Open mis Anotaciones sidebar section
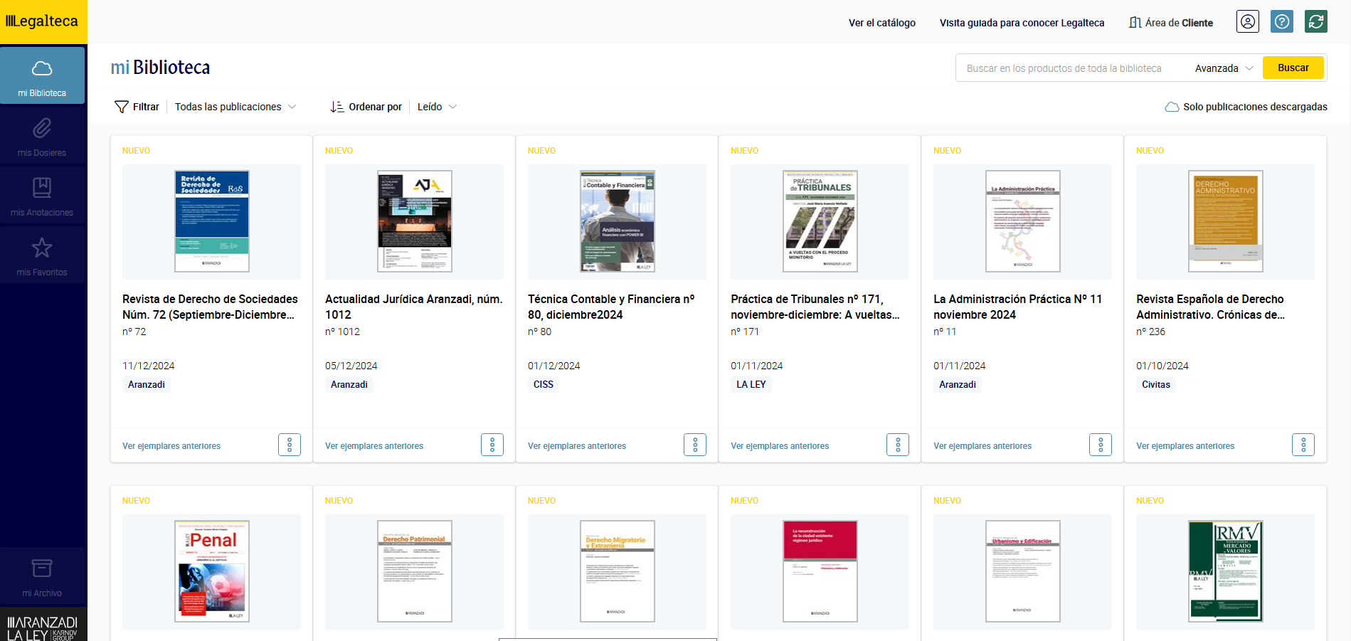Screen dimensions: 1351x641 point(42,195)
